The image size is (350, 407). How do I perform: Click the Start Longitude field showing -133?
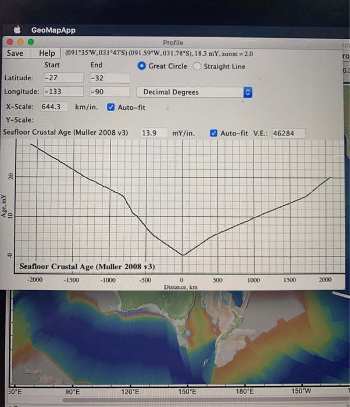[x=63, y=91]
